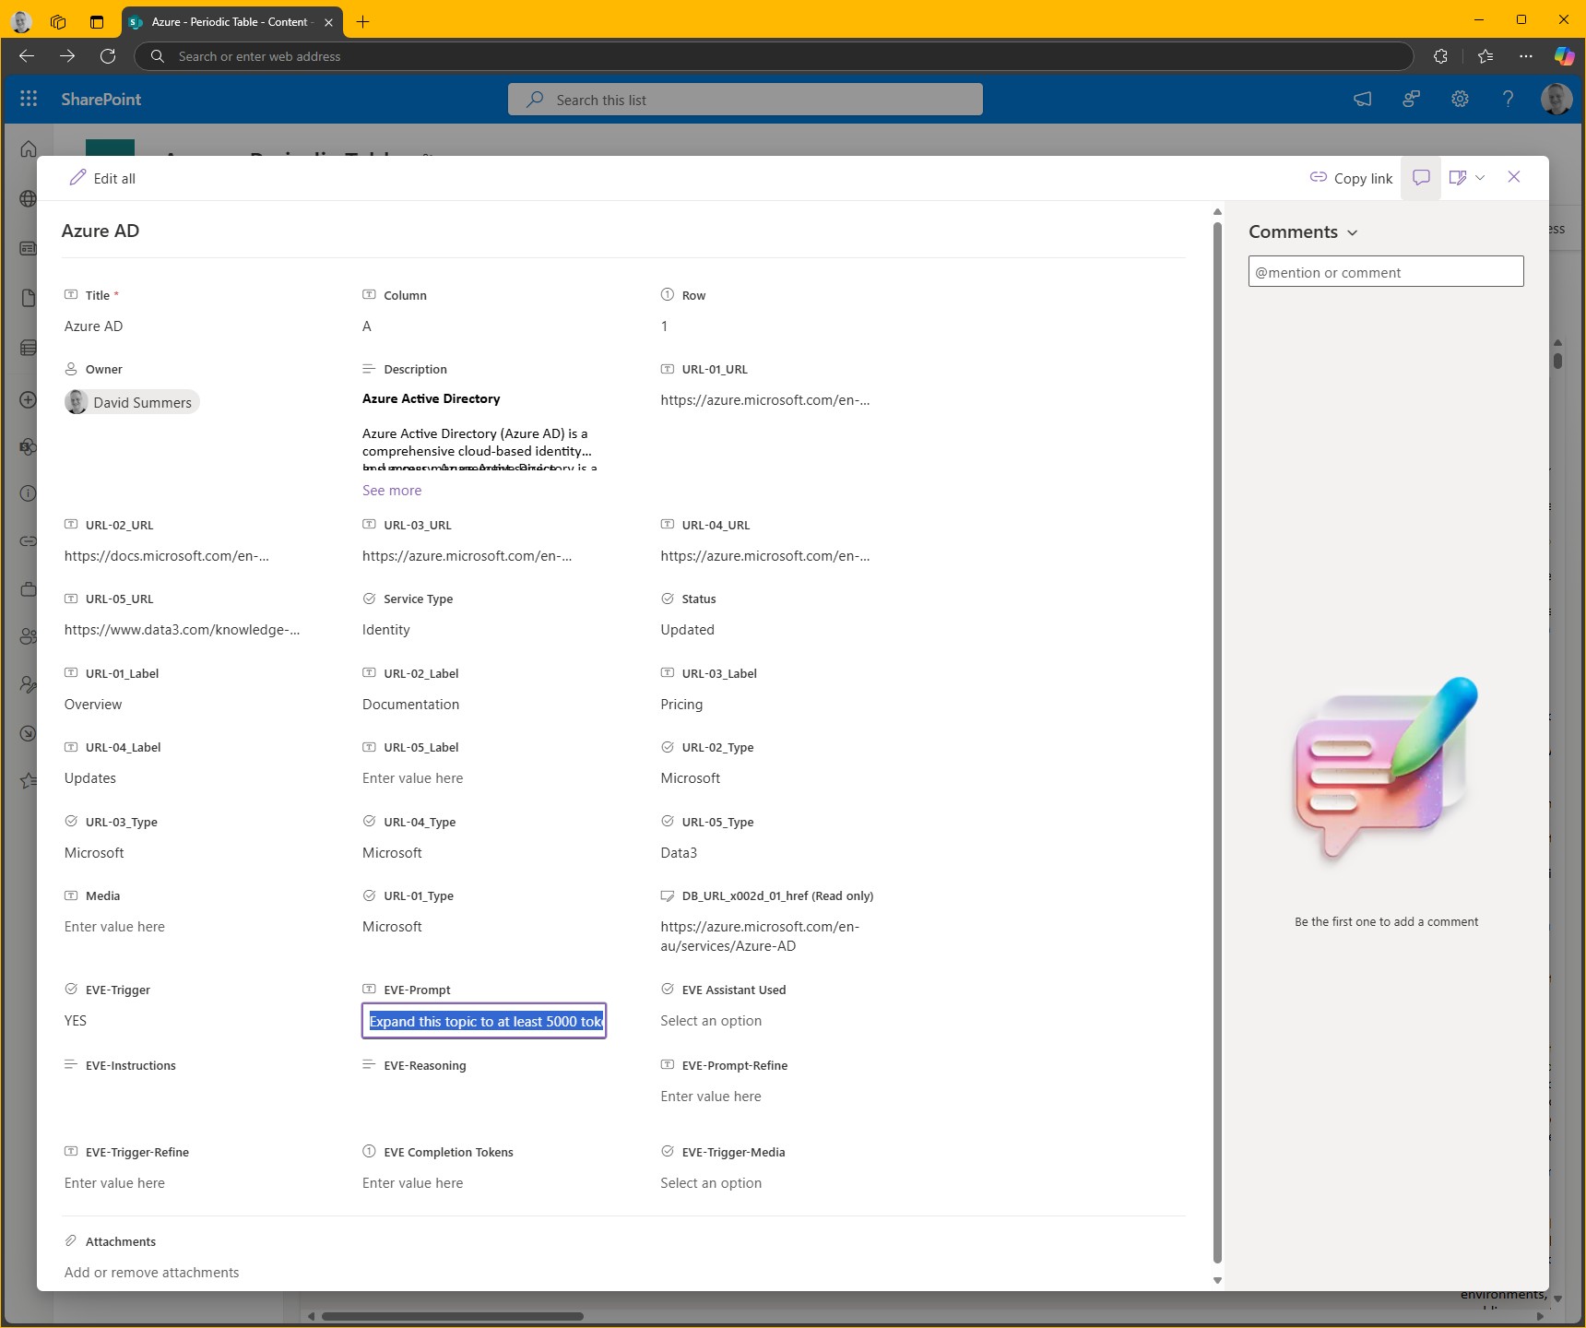Screen dimensions: 1586x1328
Task: Open the EVE-Trigger-Media option selector
Action: pos(711,1182)
